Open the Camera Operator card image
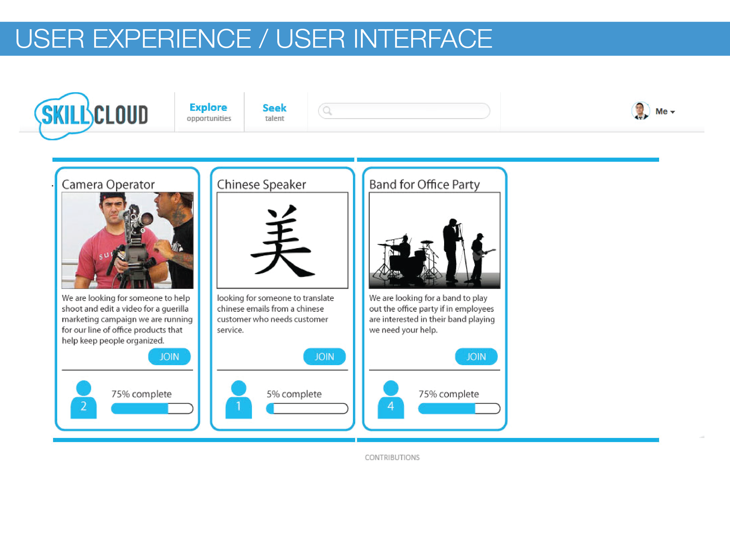This screenshot has height=546, width=730. (127, 241)
